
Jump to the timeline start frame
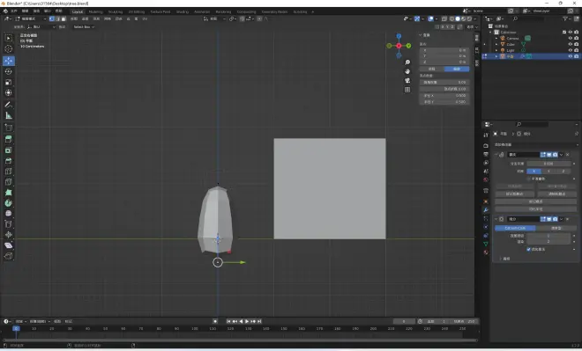pyautogui.click(x=228, y=321)
